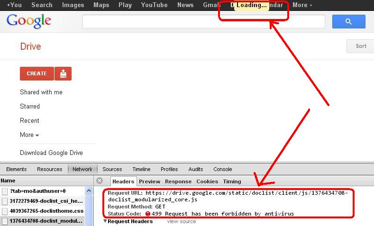The height and width of the screenshot is (226, 374).
Task: Click the scroll up arrow in the network list
Action: pos(89,191)
